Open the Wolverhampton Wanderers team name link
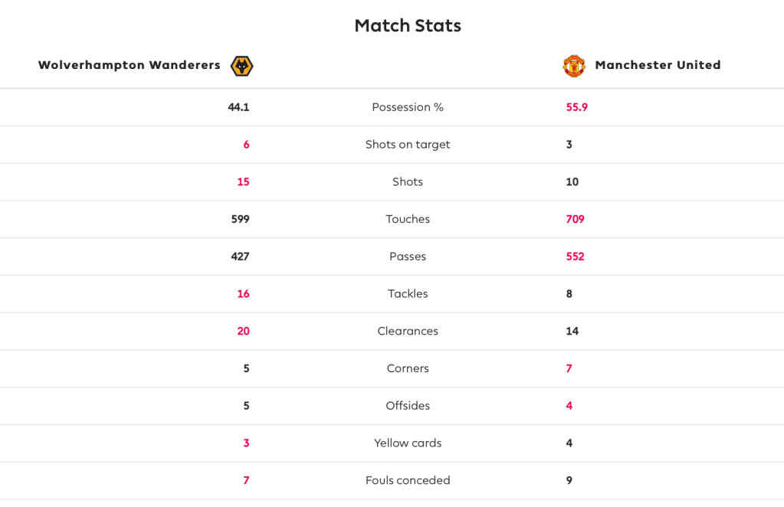 [129, 65]
